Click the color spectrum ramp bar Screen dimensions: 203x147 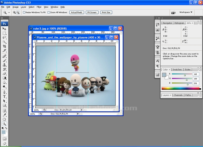(x=181, y=88)
